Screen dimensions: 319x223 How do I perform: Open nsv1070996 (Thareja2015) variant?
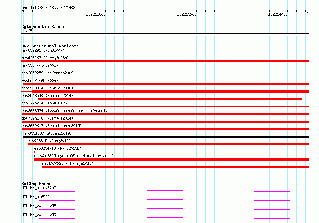point(68,163)
